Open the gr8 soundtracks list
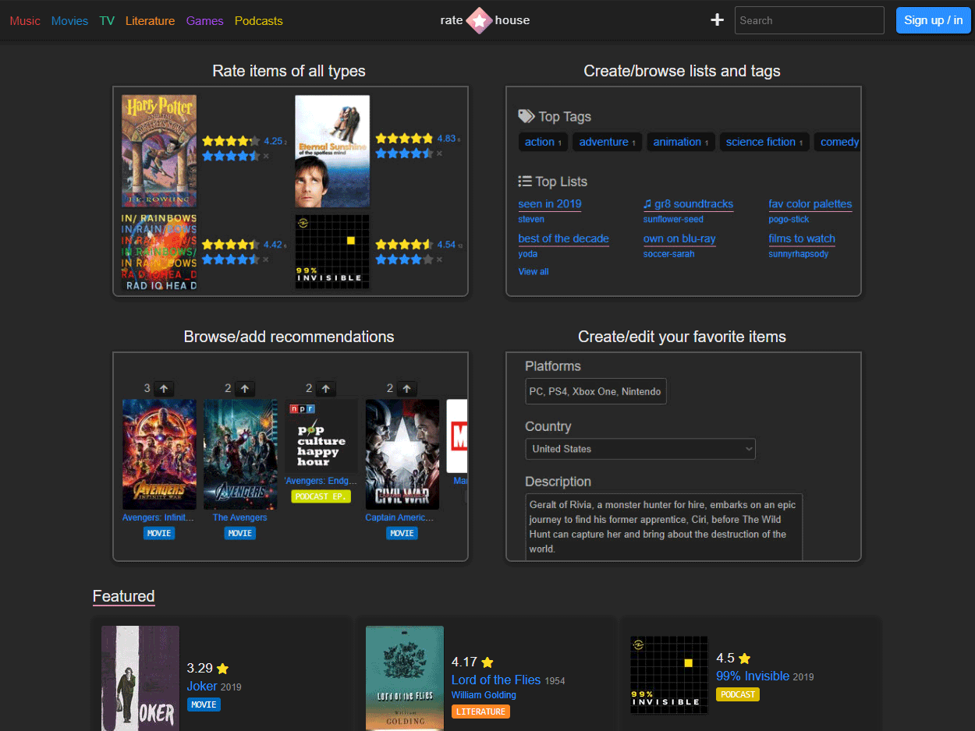Screen dimensions: 975x731 tap(688, 204)
